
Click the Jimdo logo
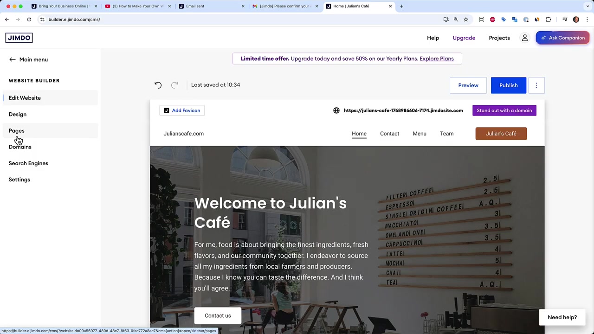pos(19,38)
